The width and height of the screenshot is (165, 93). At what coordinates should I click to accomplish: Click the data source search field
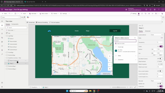pos(126,41)
